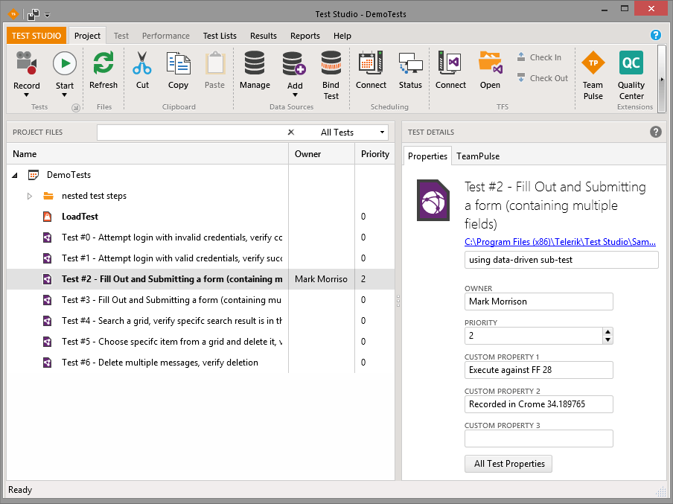
Task: Select Test #0 invalid credentials login
Action: pos(172,237)
